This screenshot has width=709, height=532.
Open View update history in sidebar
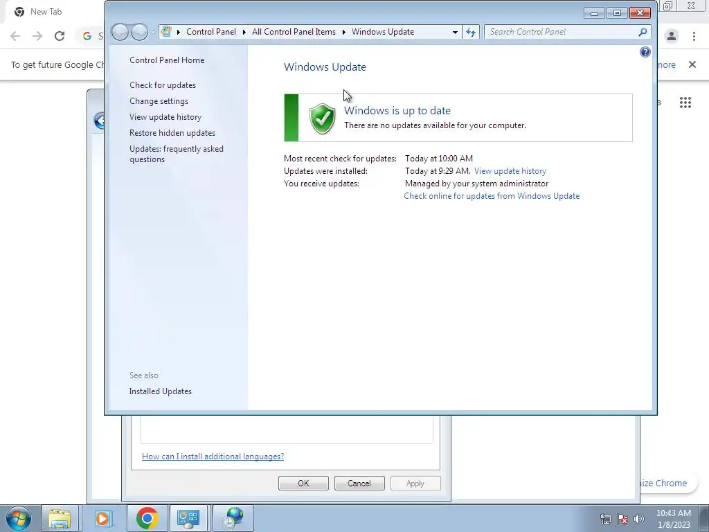[x=165, y=116]
